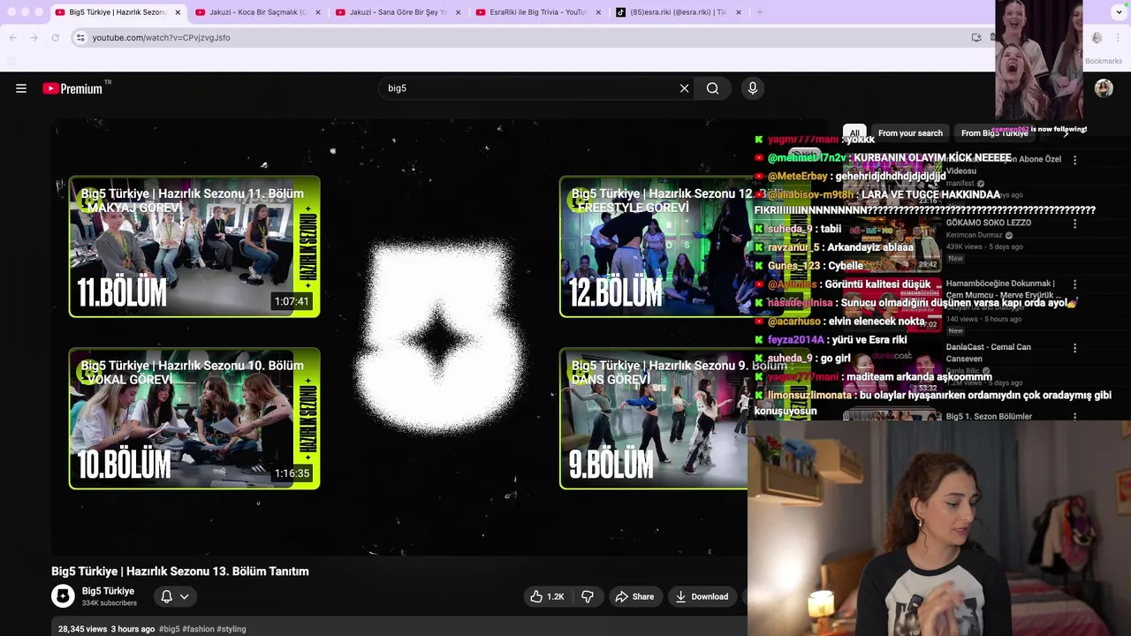Expand the browser tab search chevron
The width and height of the screenshot is (1131, 636).
tap(1119, 12)
